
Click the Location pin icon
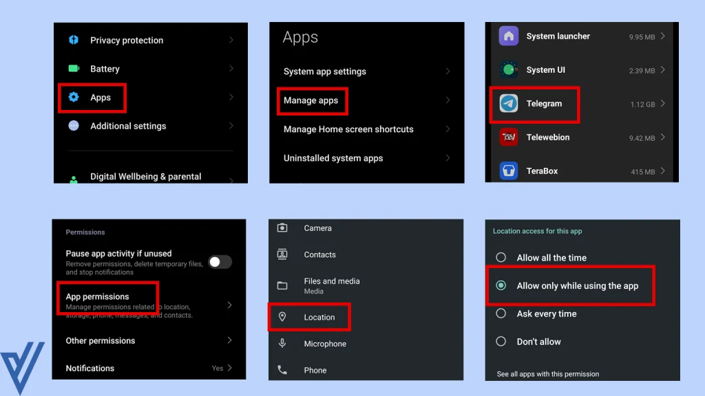[282, 317]
